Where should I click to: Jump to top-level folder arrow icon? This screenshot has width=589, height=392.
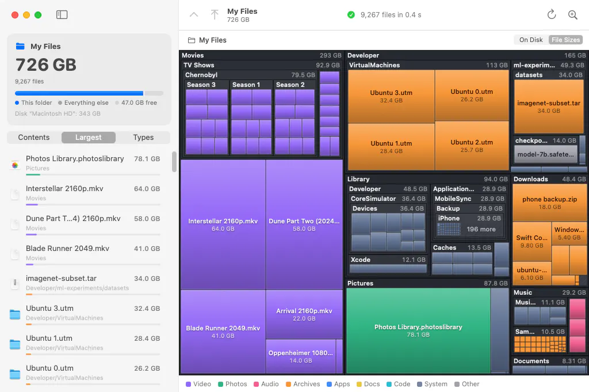215,14
